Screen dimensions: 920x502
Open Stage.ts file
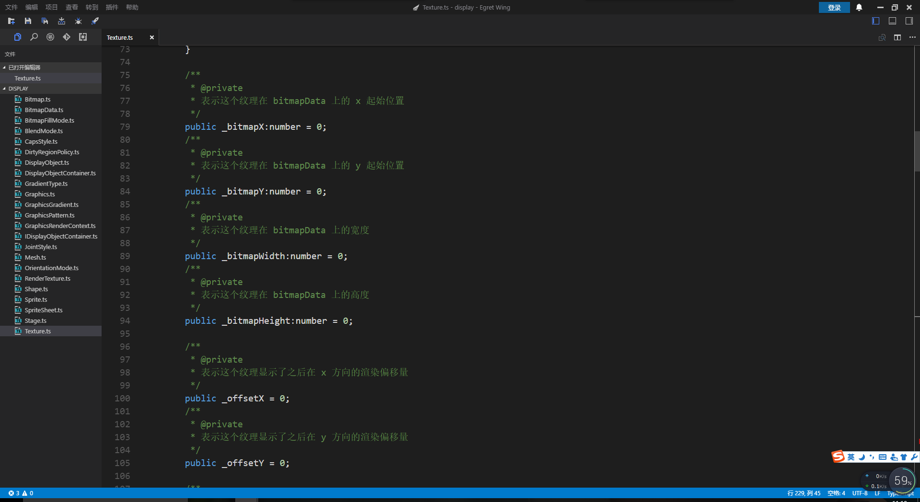(x=50, y=320)
